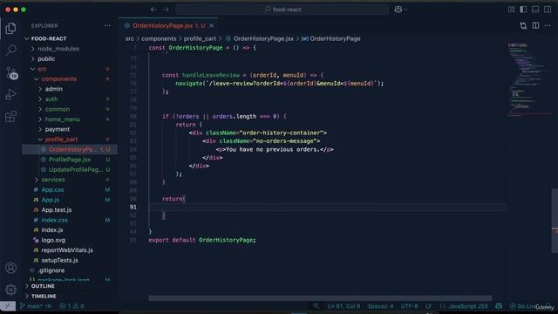Open reportWebVitals.js file
This screenshot has width=558, height=314.
(x=70, y=250)
